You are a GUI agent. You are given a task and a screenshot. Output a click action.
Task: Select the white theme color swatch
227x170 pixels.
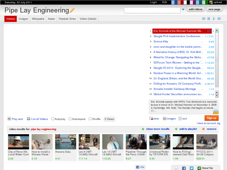click(x=185, y=2)
